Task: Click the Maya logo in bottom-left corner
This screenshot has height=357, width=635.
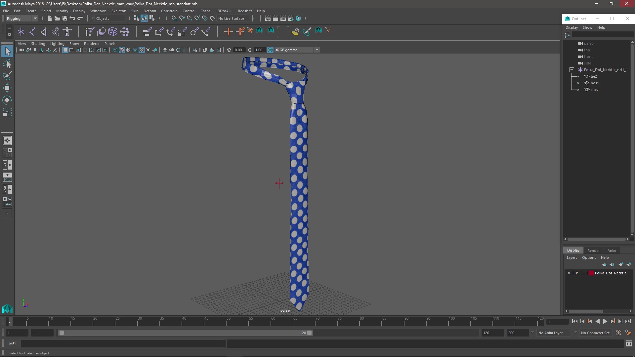Action: point(7,309)
